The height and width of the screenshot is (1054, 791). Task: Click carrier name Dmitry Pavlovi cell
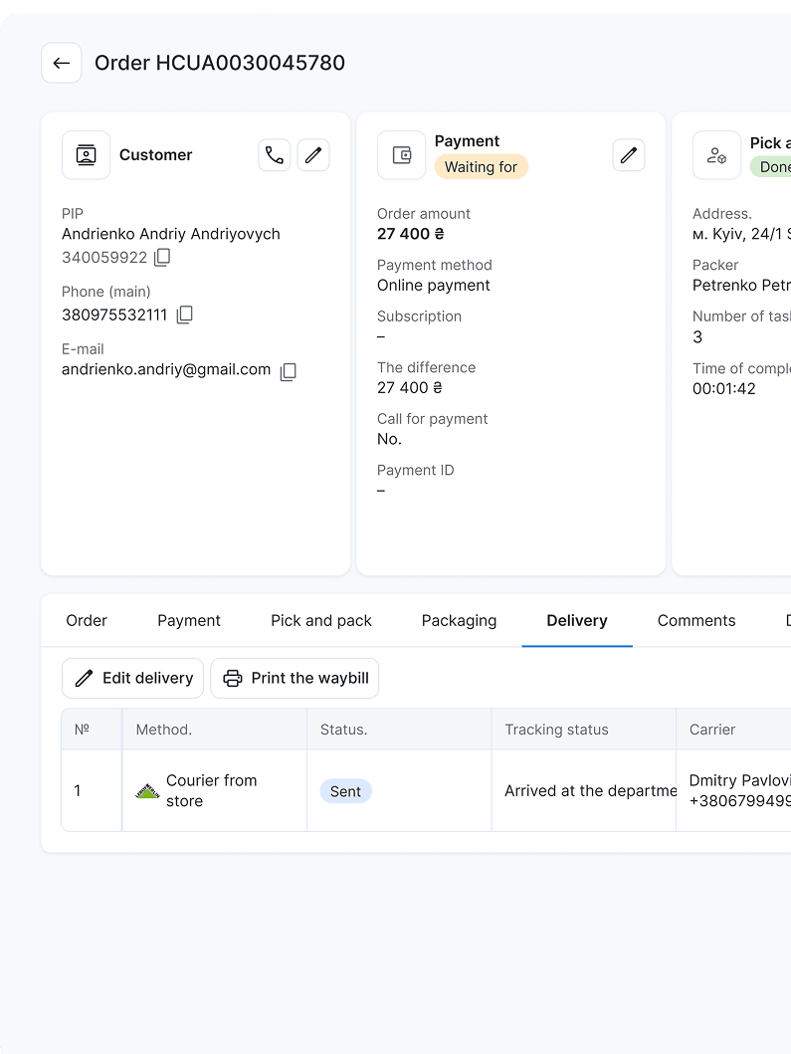pos(733,791)
